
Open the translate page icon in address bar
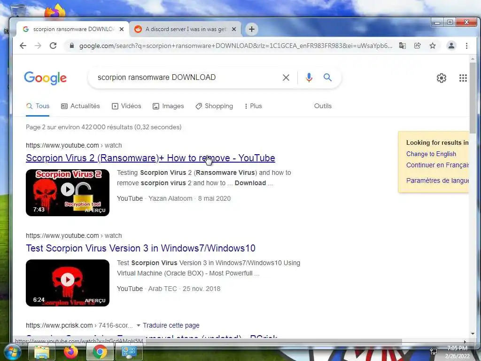[402, 46]
